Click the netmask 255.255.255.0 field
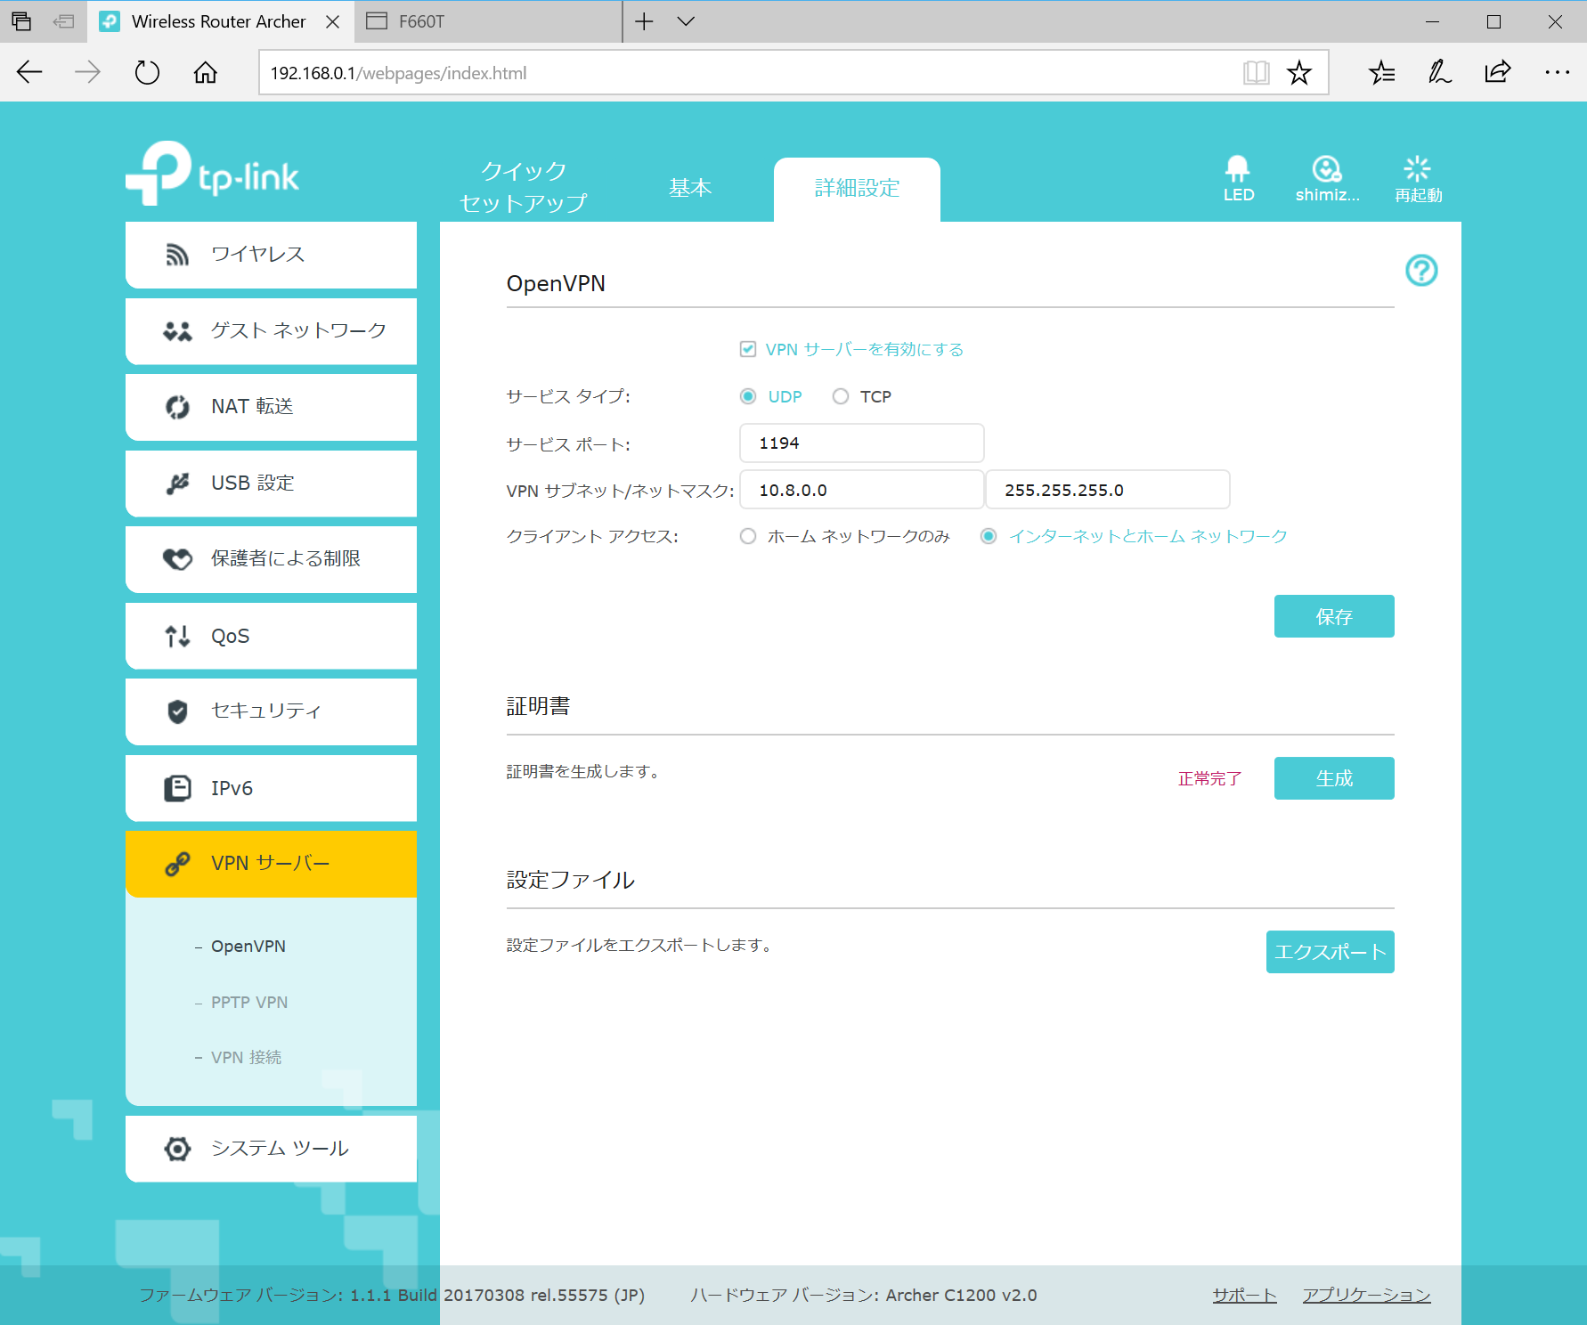The image size is (1587, 1325). 1108,490
